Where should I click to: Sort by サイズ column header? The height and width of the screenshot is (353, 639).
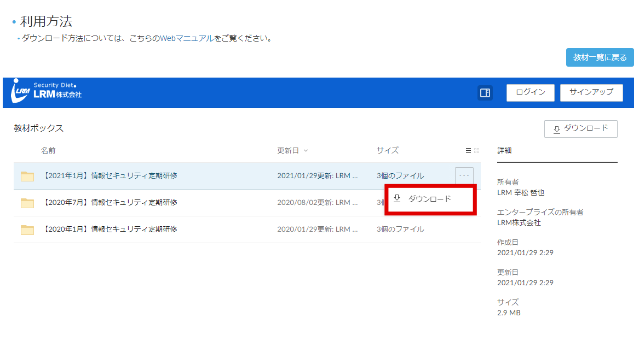click(388, 150)
